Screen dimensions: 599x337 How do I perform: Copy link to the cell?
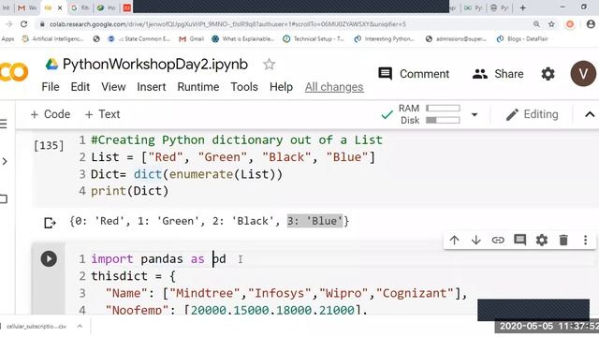[x=498, y=240]
